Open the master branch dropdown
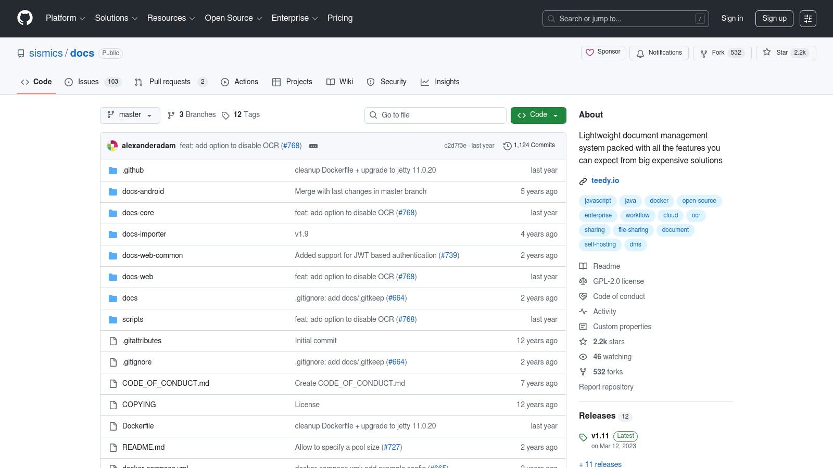This screenshot has height=468, width=833. (130, 115)
